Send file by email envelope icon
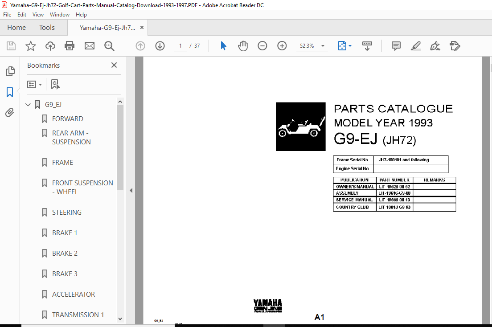This screenshot has height=327, width=492. (x=90, y=46)
